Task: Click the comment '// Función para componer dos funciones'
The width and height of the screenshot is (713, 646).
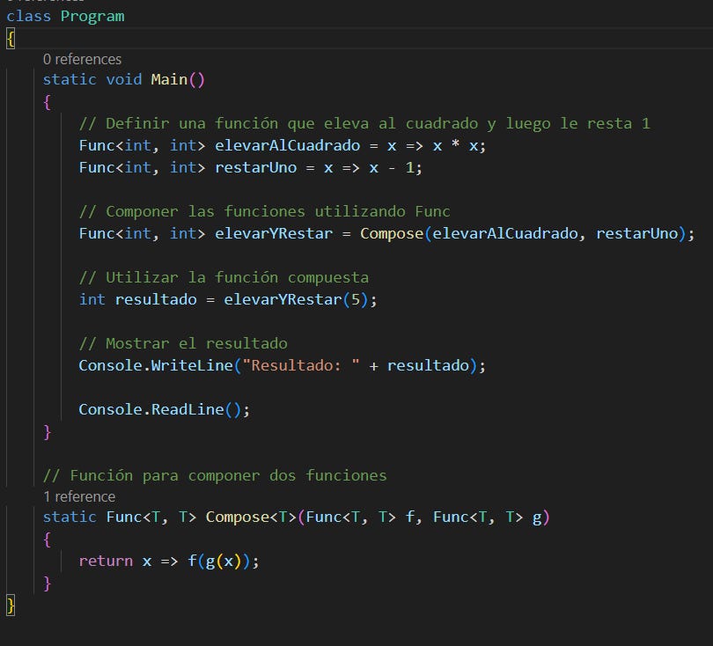Action: (215, 475)
